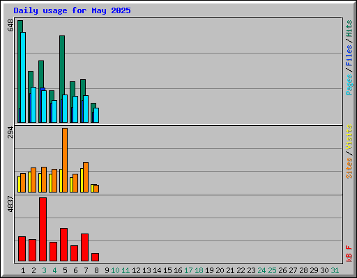This screenshot has width=357, height=278.
Task: Click green day 11 on the date axis
Action: (126, 270)
